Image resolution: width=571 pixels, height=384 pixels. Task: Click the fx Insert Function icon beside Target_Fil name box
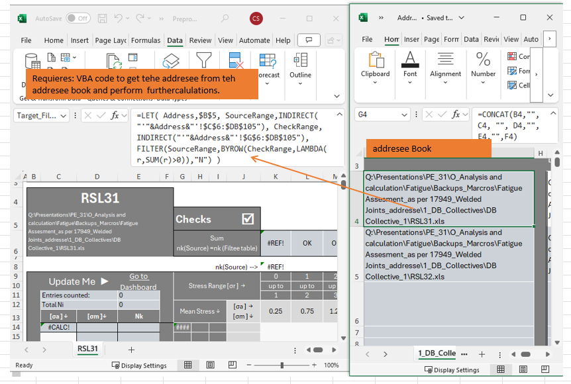coord(115,116)
